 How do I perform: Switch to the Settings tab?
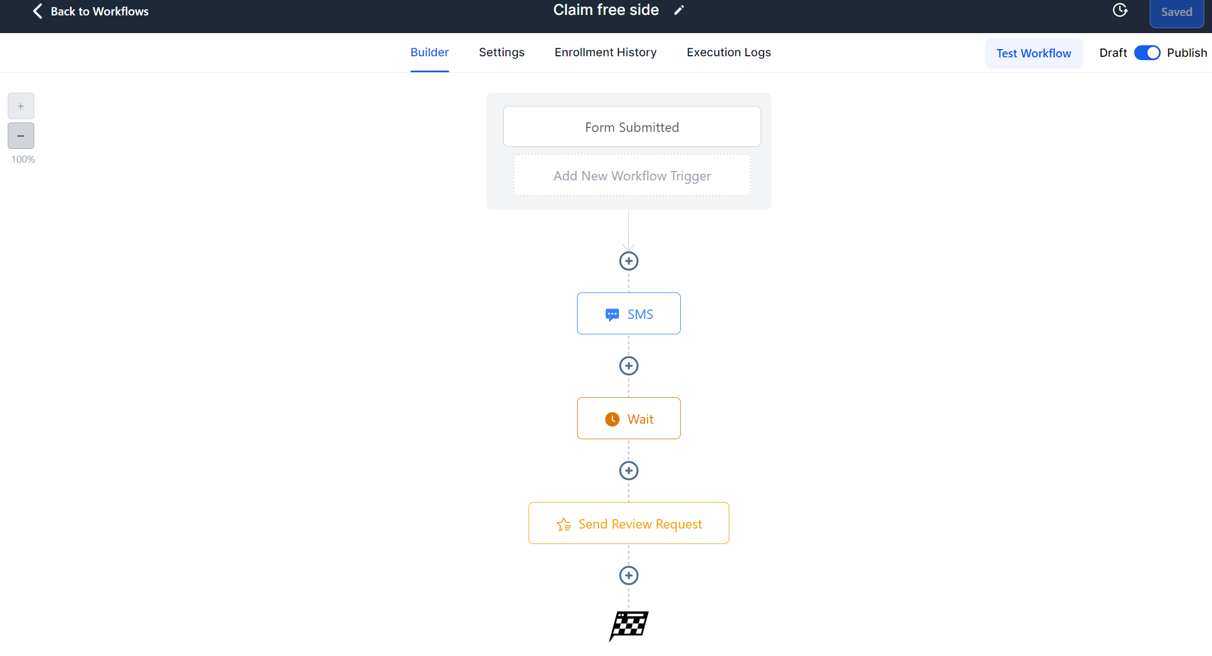501,52
